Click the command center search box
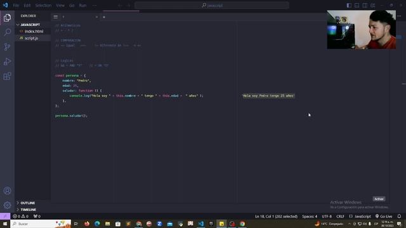This screenshot has height=228, width=406. 212,5
